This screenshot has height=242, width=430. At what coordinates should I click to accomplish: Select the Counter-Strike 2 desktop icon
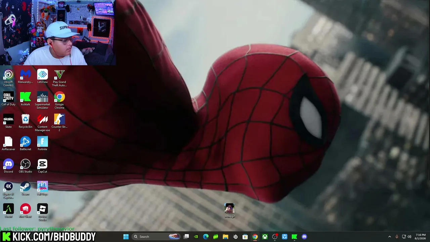click(59, 123)
